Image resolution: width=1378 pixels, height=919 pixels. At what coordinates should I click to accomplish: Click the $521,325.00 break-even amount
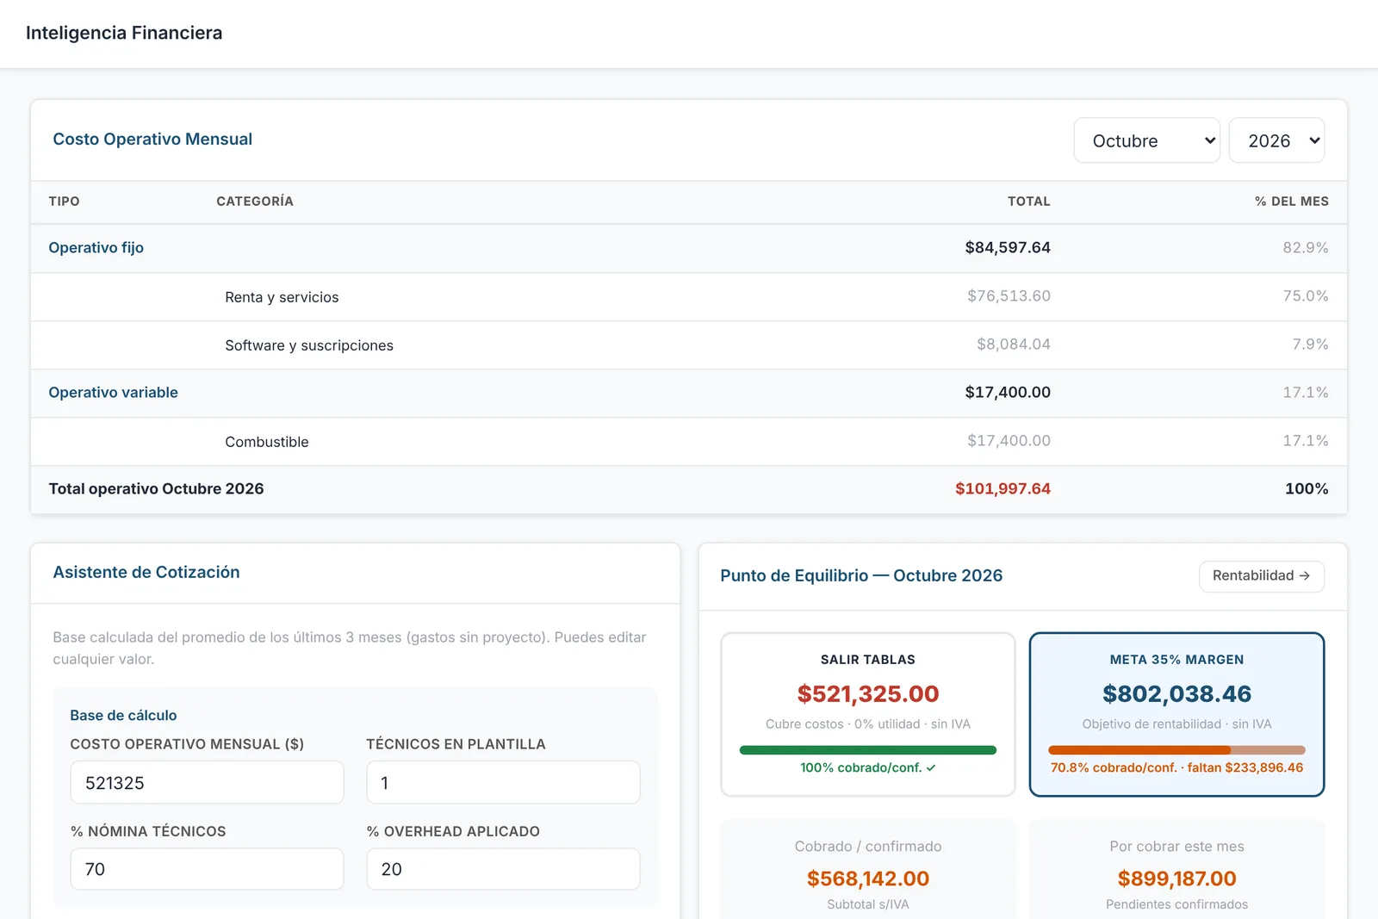click(868, 694)
